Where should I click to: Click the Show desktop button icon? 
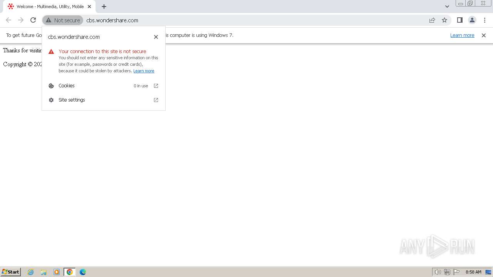coord(488,272)
